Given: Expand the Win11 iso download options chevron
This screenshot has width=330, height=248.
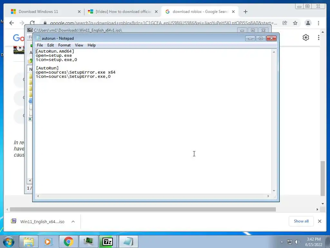Looking at the screenshot, I should point(73,222).
